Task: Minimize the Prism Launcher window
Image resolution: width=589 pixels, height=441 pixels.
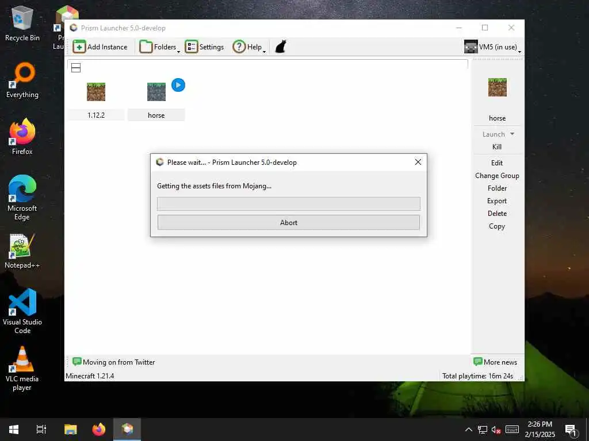Action: [459, 28]
